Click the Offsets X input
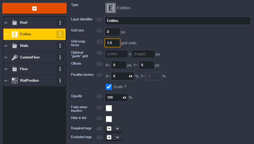 click(x=119, y=65)
